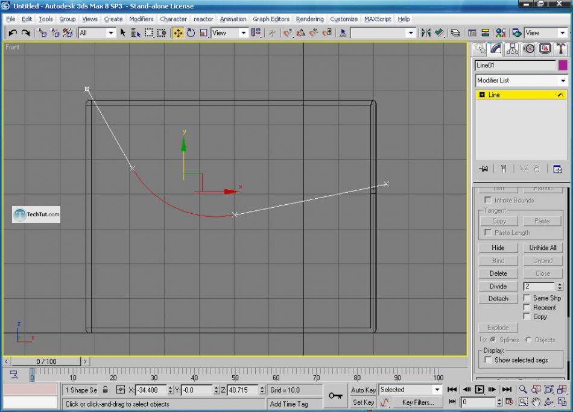
Task: Switch to the Utilities hammer tab
Action: click(560, 49)
